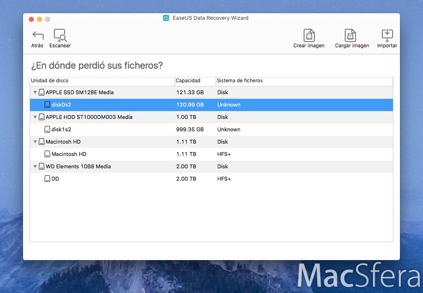The width and height of the screenshot is (423, 293).
Task: Click 2.00 TB in the DD row
Action: 186,179
